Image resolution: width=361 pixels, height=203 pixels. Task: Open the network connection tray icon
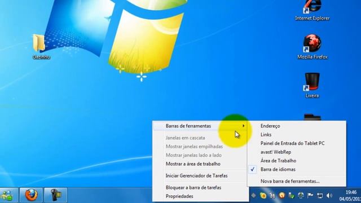tap(320, 196)
